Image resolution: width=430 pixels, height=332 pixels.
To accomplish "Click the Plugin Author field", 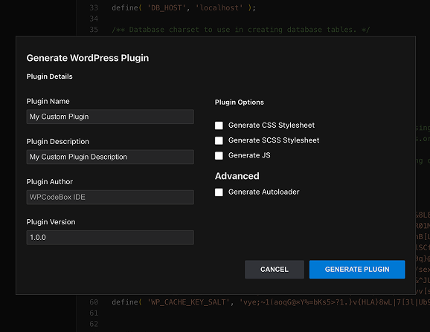I will pos(110,197).
